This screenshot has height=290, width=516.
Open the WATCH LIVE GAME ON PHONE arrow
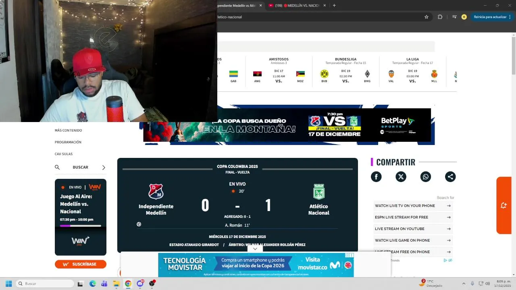pyautogui.click(x=449, y=240)
